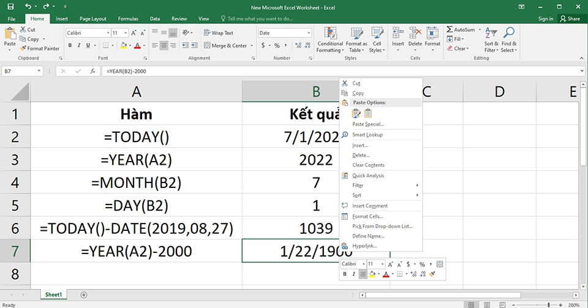
Task: Open the ribbon font name Calibri dropdown
Action: 108,33
